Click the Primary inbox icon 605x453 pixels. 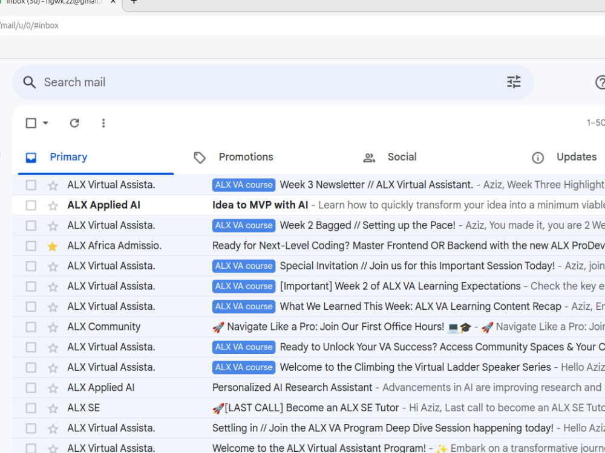pyautogui.click(x=31, y=158)
